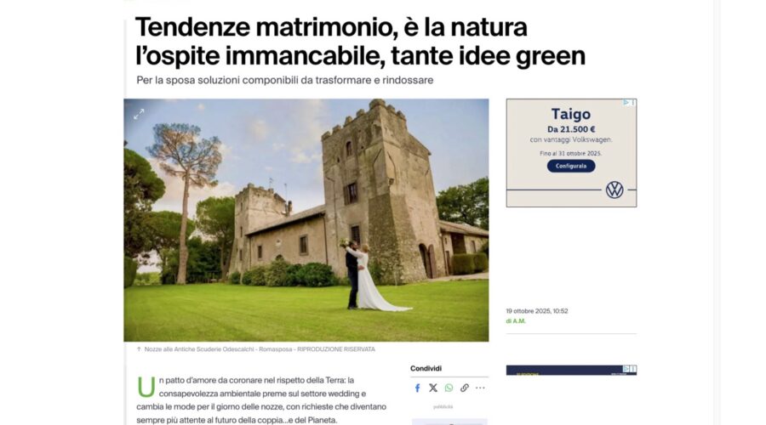Share article on Facebook
The width and height of the screenshot is (766, 425).
pos(417,388)
